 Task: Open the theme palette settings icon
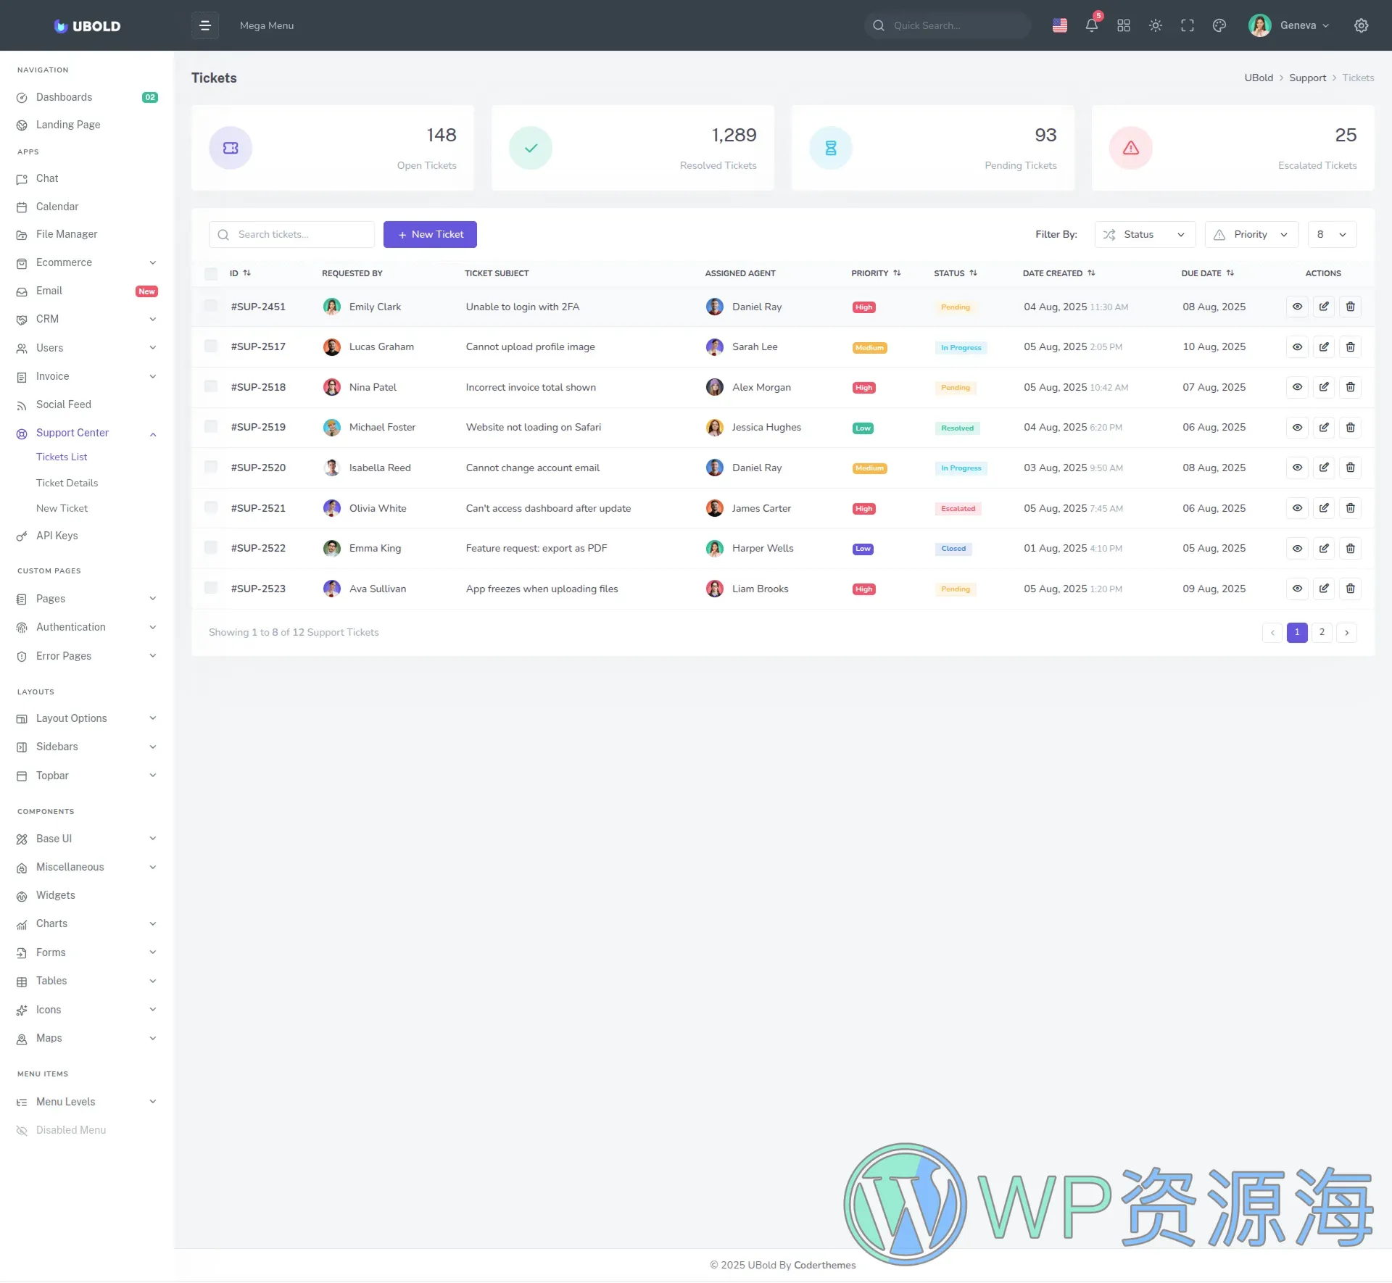[1219, 25]
